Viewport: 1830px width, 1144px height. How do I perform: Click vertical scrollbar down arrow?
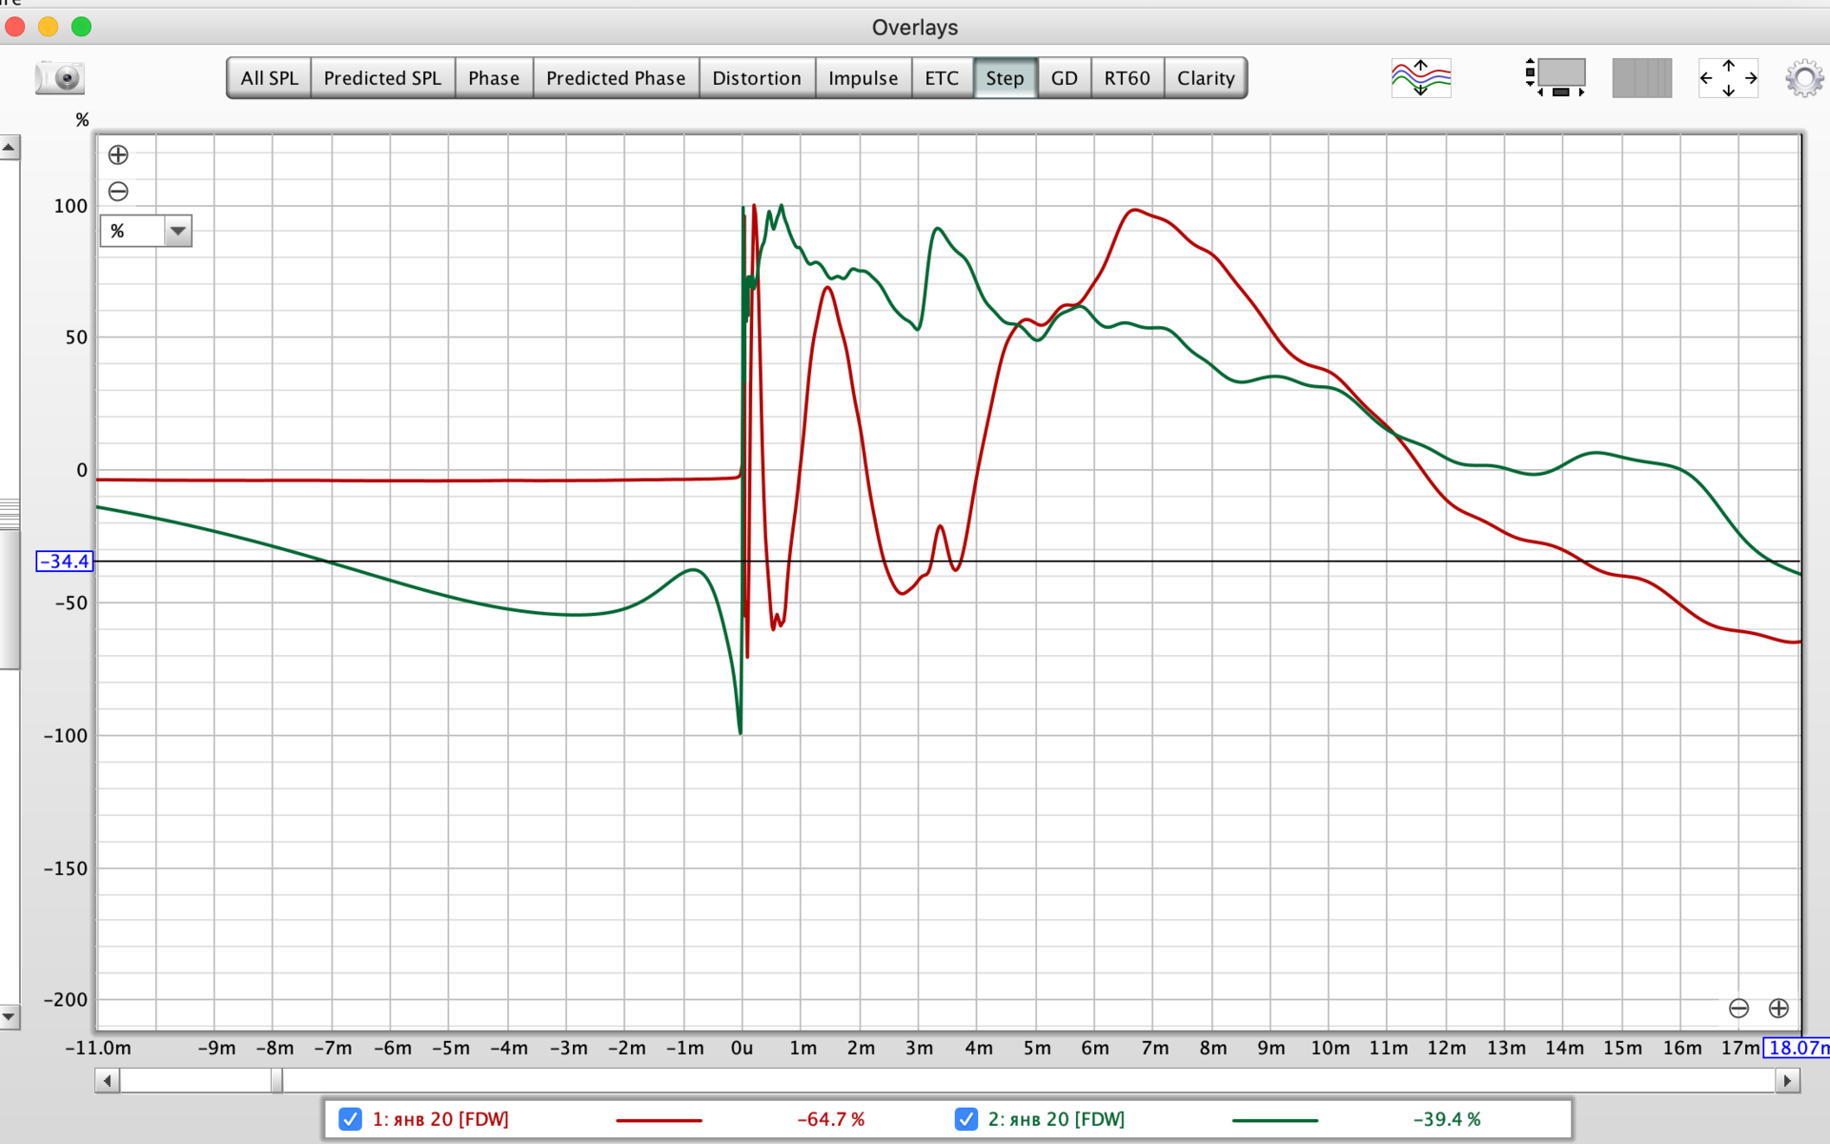pos(9,1016)
